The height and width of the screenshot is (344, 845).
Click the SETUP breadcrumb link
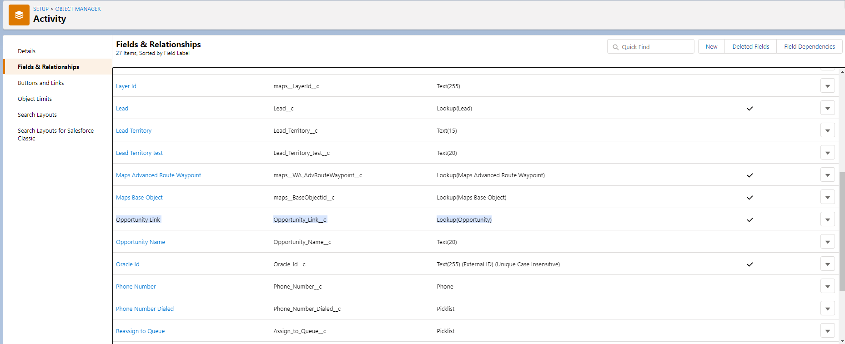click(41, 9)
